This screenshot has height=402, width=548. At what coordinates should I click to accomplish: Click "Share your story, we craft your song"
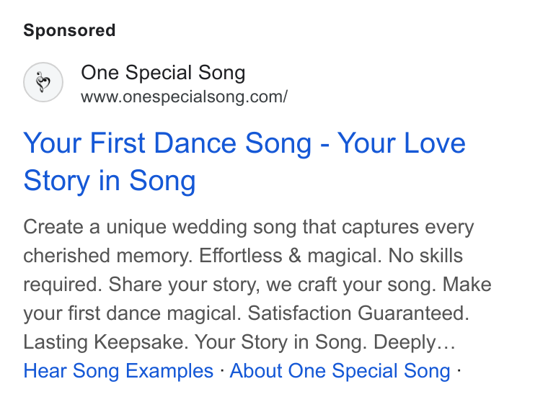[x=273, y=285]
